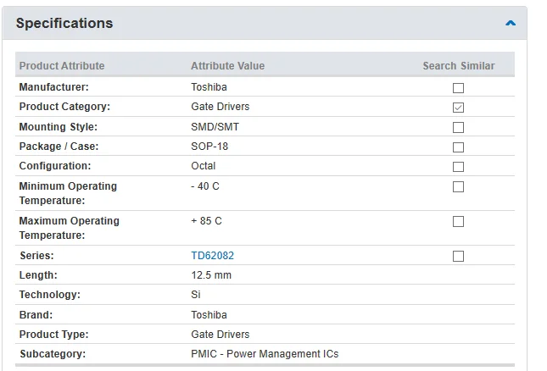Click the SMD/SMT mounting style value

pos(215,126)
